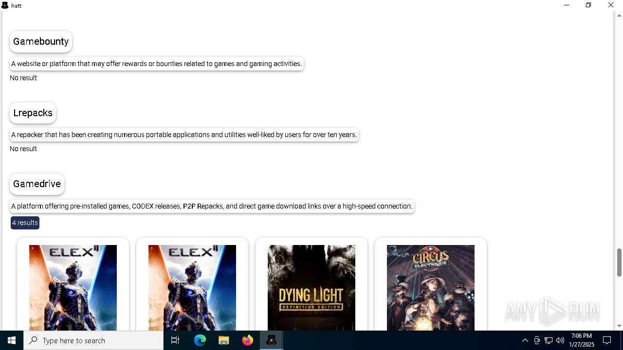
Task: Open File Explorer from taskbar
Action: coord(223,340)
